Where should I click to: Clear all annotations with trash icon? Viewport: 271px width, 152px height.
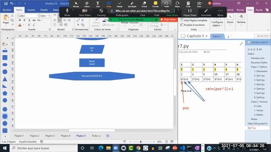pos(188,4)
